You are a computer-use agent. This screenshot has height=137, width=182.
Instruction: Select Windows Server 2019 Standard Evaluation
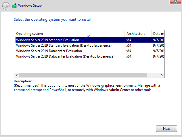(x=47, y=40)
